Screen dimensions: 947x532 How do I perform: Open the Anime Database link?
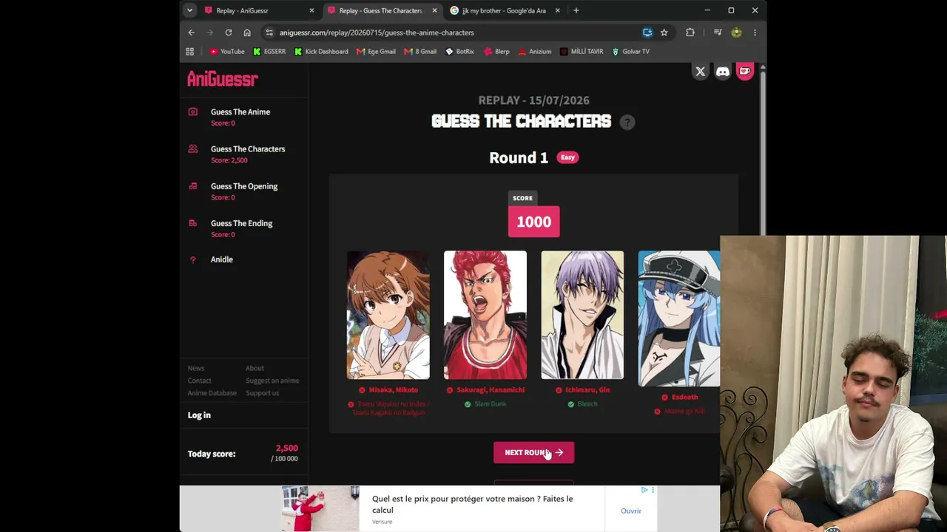click(212, 393)
